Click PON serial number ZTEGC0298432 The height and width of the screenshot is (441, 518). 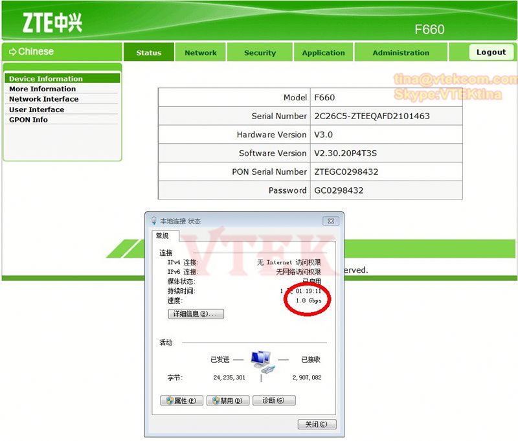tap(346, 172)
